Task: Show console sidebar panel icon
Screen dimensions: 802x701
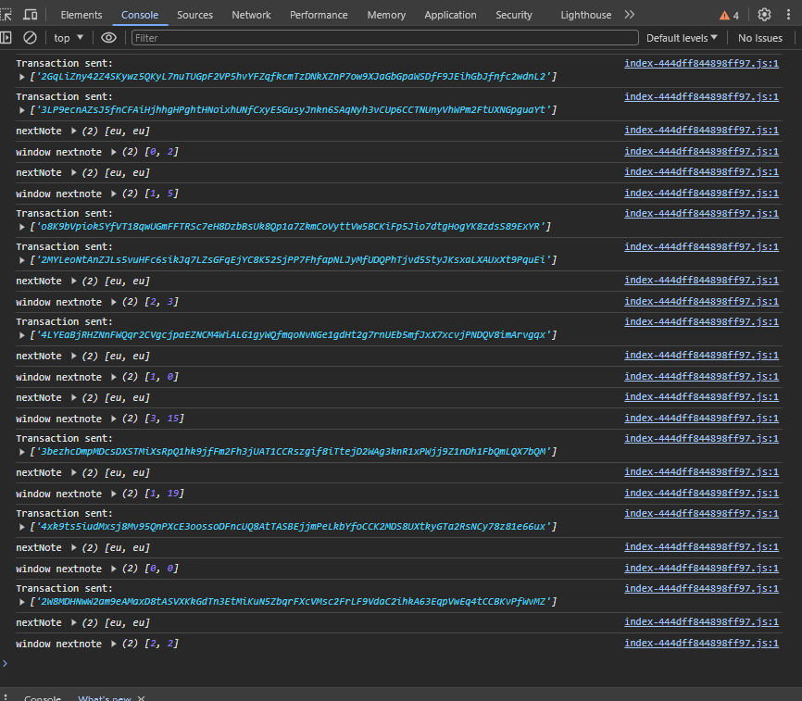Action: [6, 38]
